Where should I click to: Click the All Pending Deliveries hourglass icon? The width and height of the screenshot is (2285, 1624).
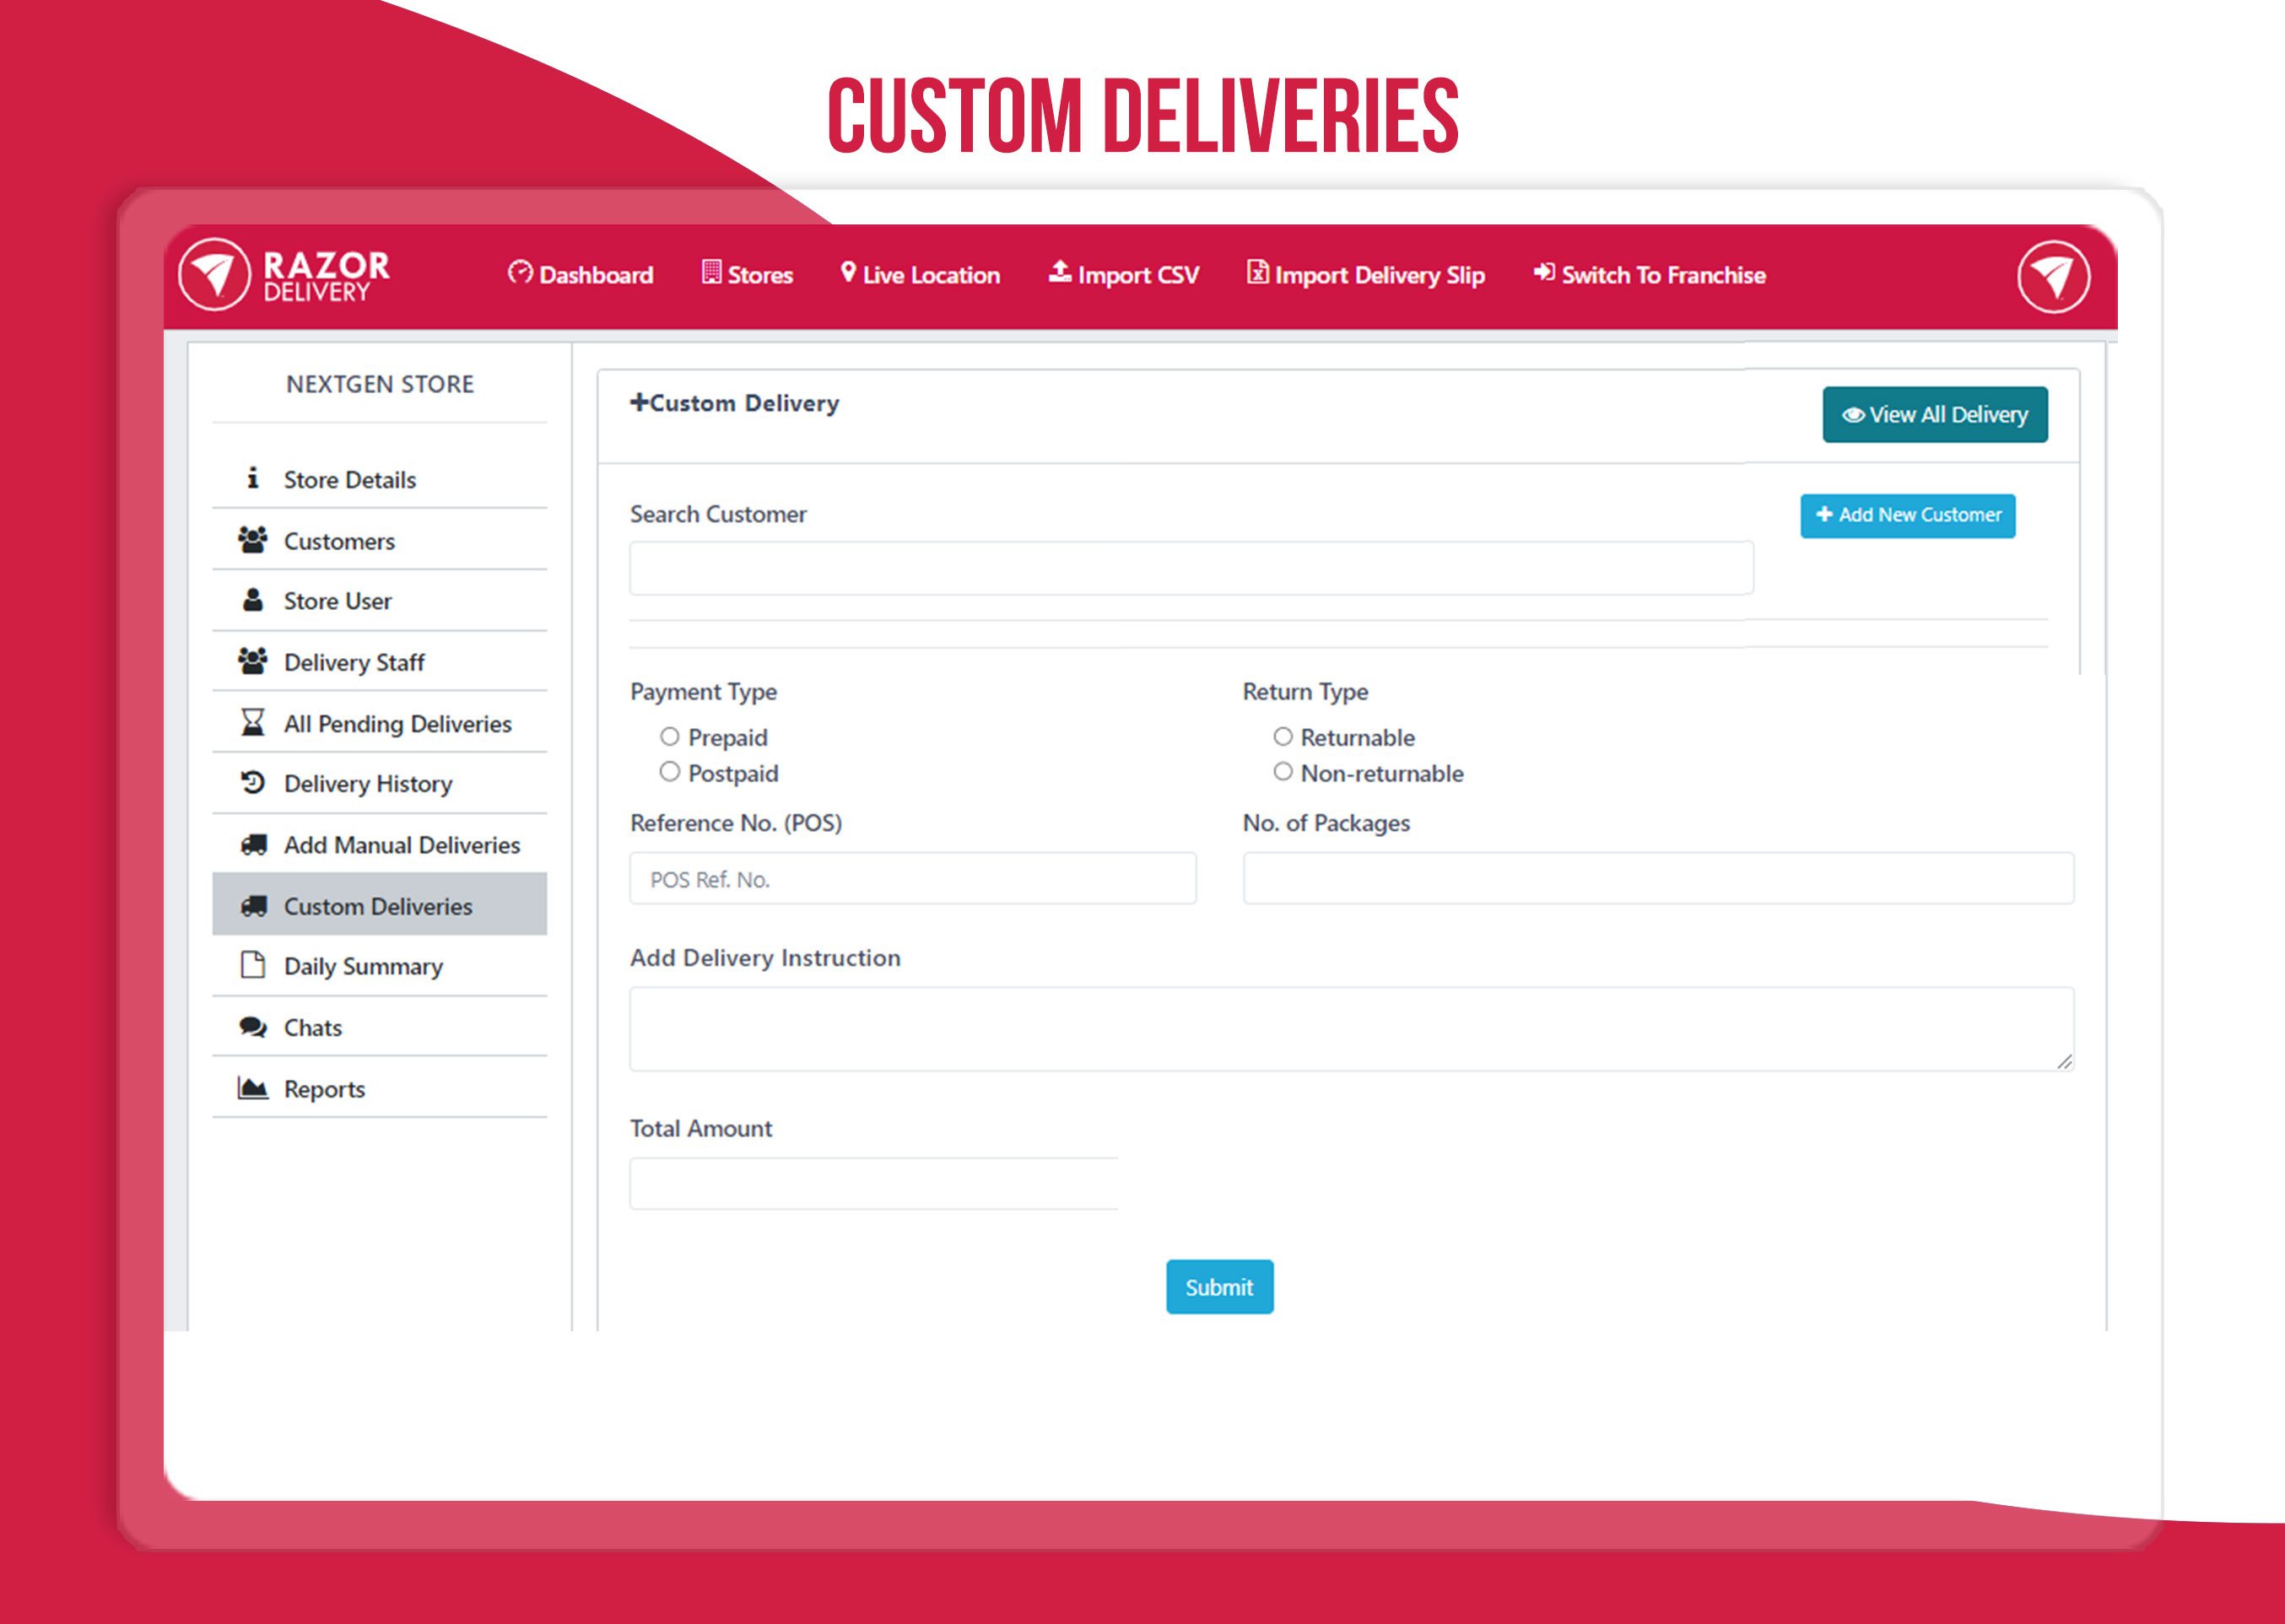point(253,723)
